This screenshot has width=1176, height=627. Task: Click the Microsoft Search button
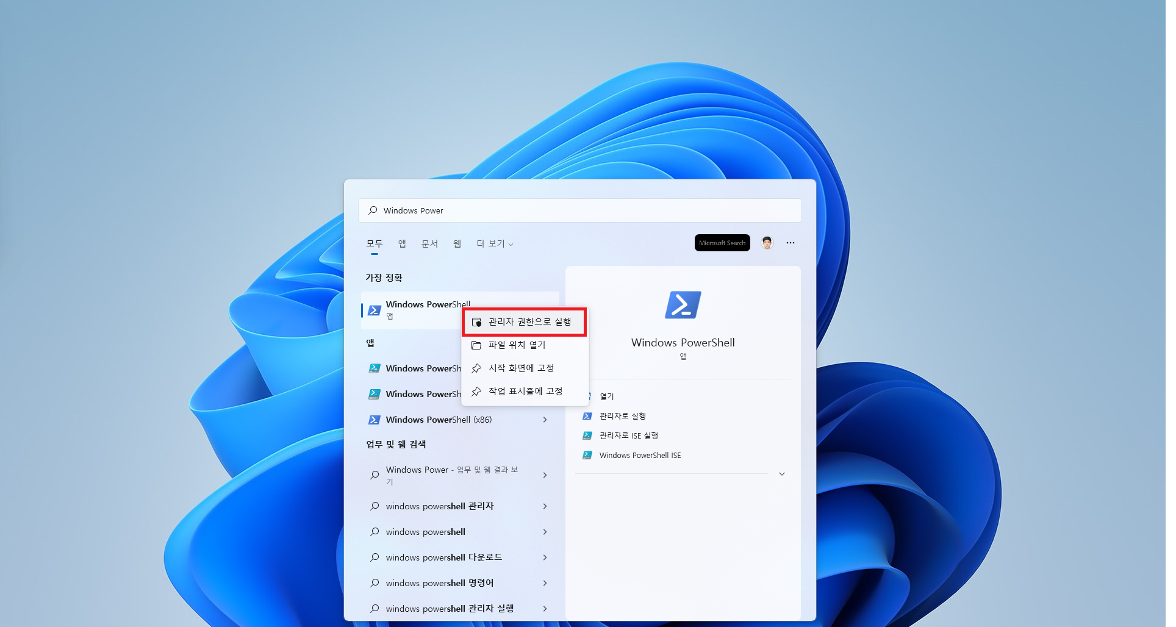click(722, 243)
